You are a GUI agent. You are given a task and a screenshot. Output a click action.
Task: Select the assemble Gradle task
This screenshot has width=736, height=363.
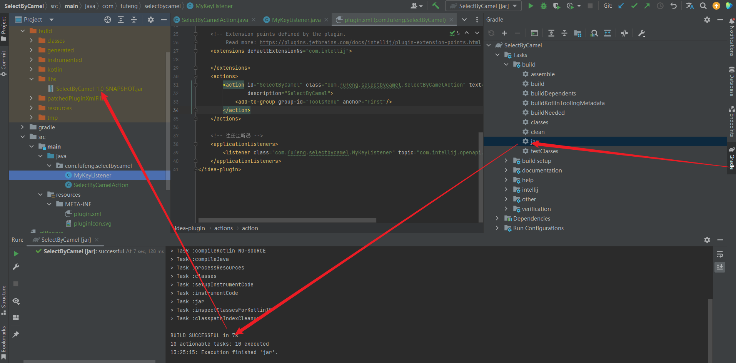[x=542, y=74]
